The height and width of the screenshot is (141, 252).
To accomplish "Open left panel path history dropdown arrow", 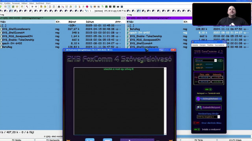I will (124, 18).
